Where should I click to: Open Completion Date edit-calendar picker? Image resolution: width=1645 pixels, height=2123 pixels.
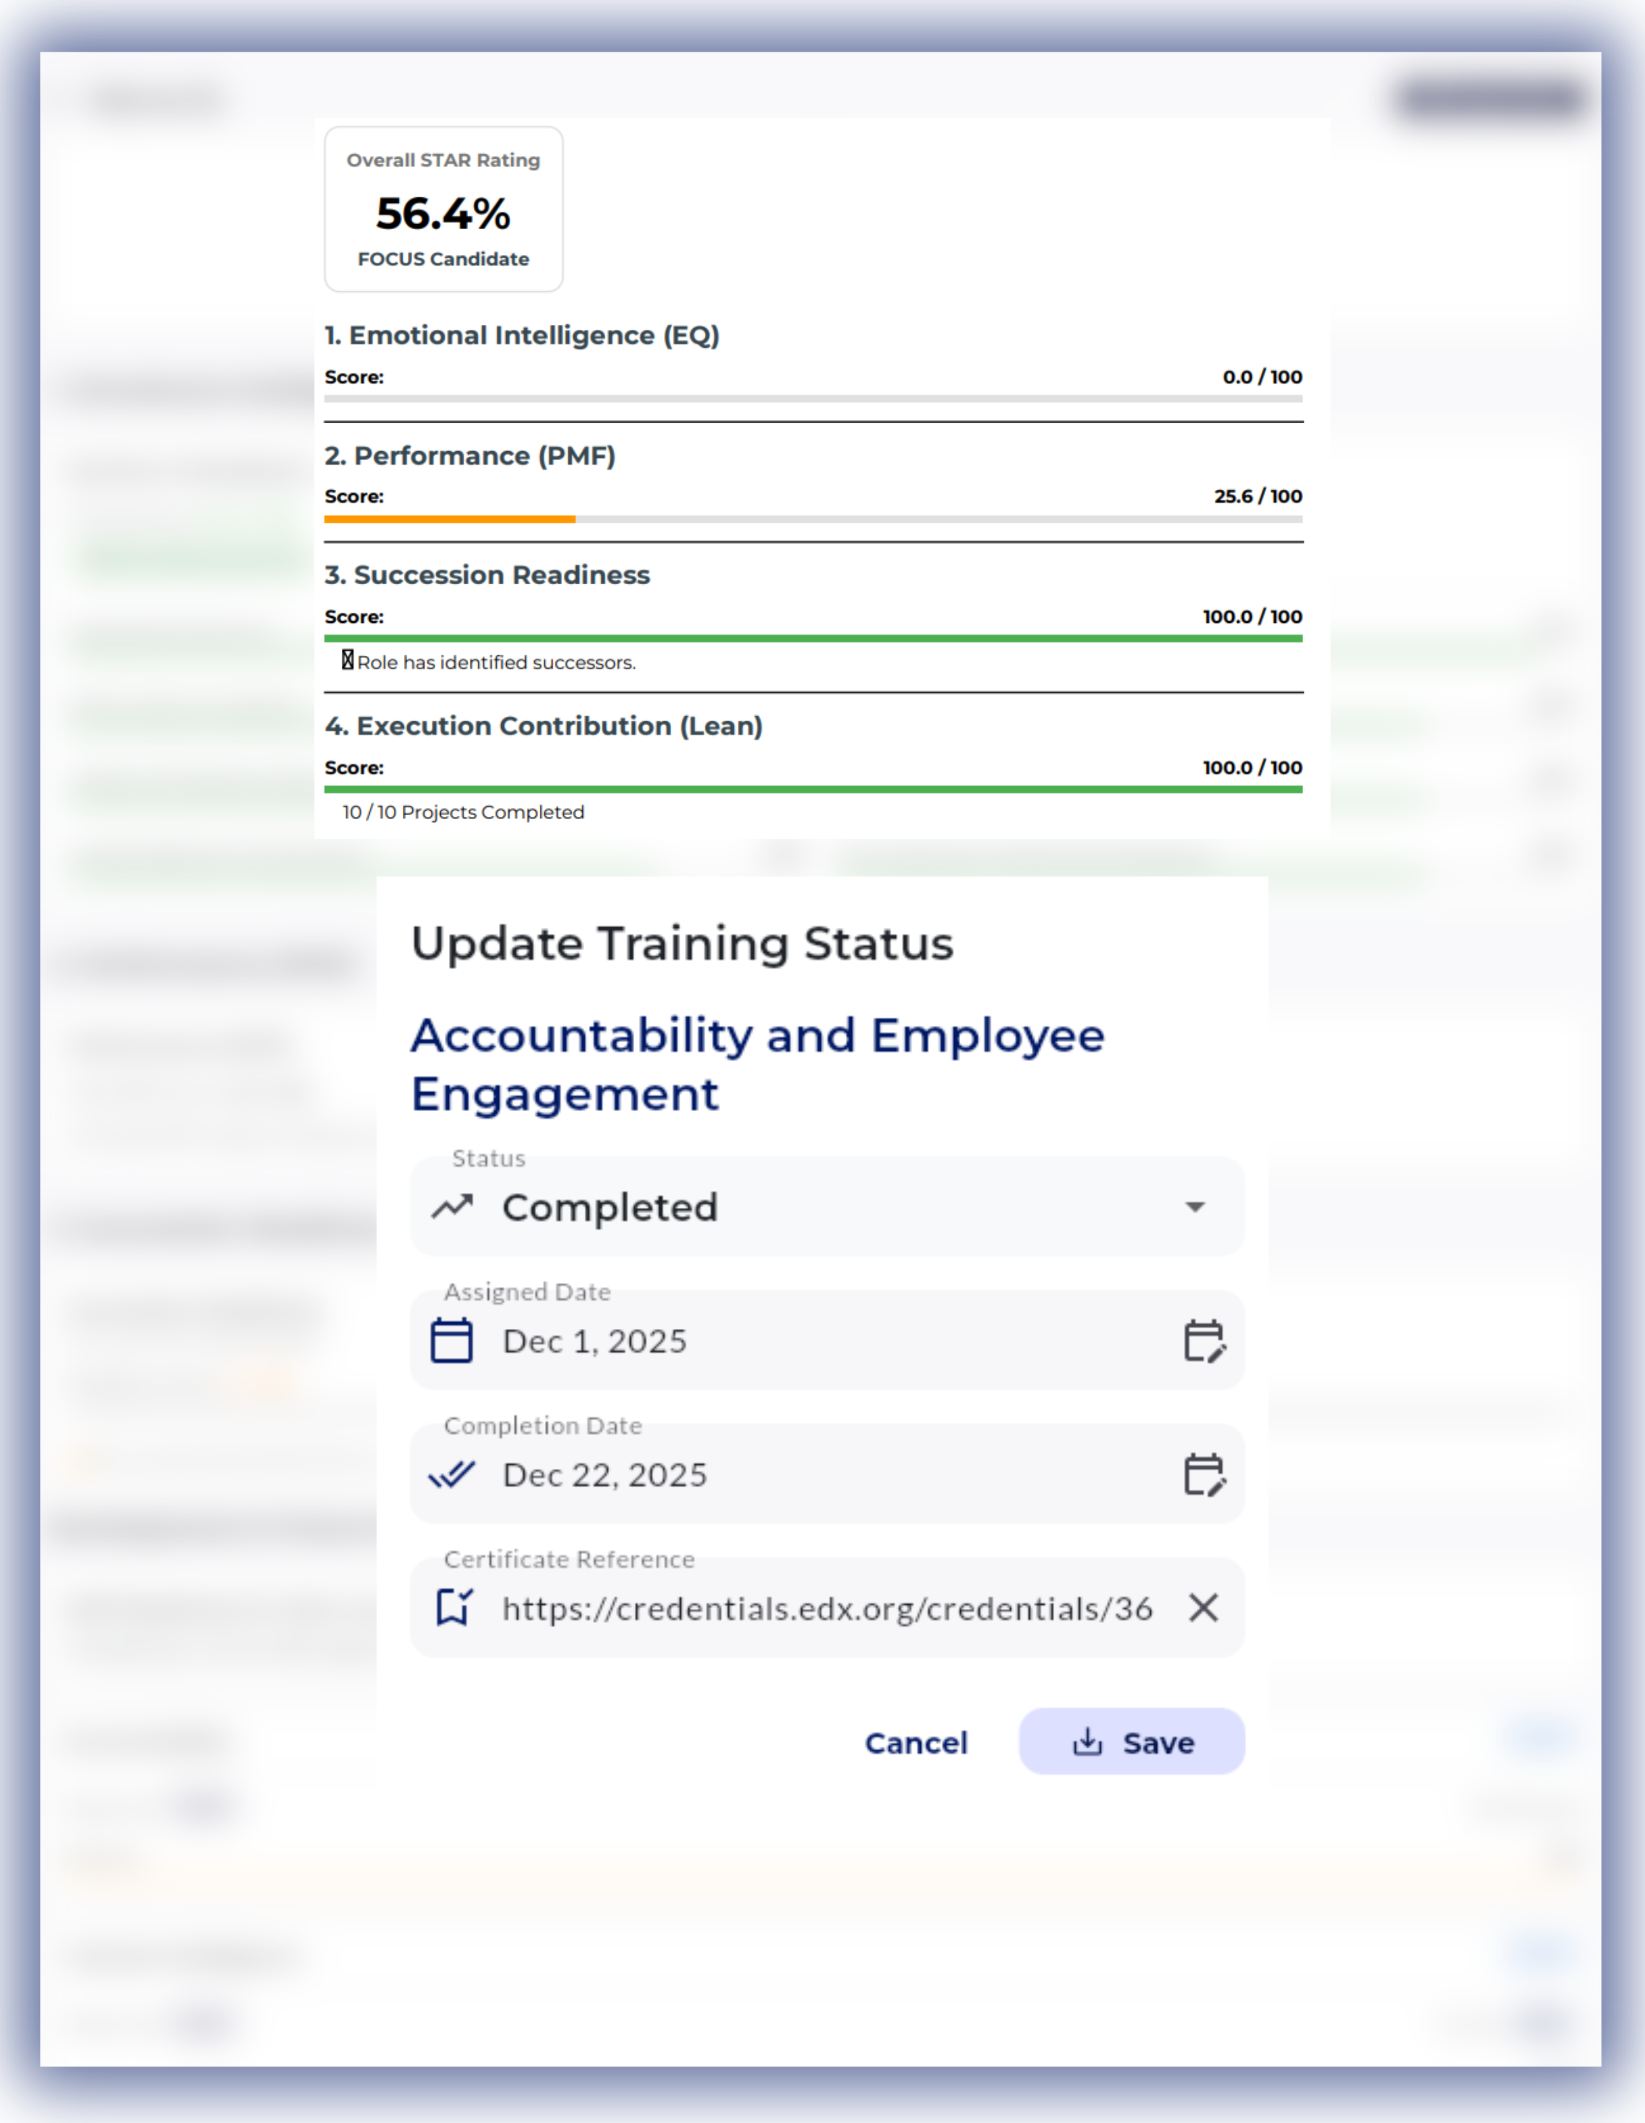pos(1204,1474)
